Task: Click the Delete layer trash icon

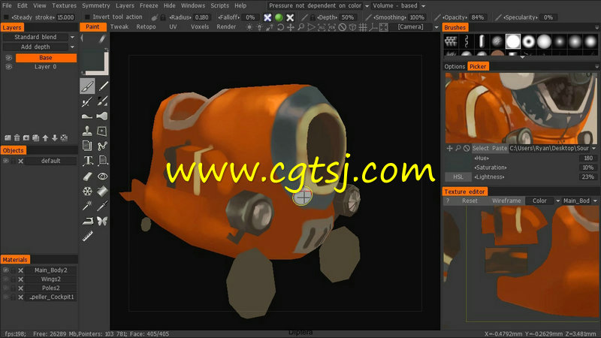Action: point(17,138)
